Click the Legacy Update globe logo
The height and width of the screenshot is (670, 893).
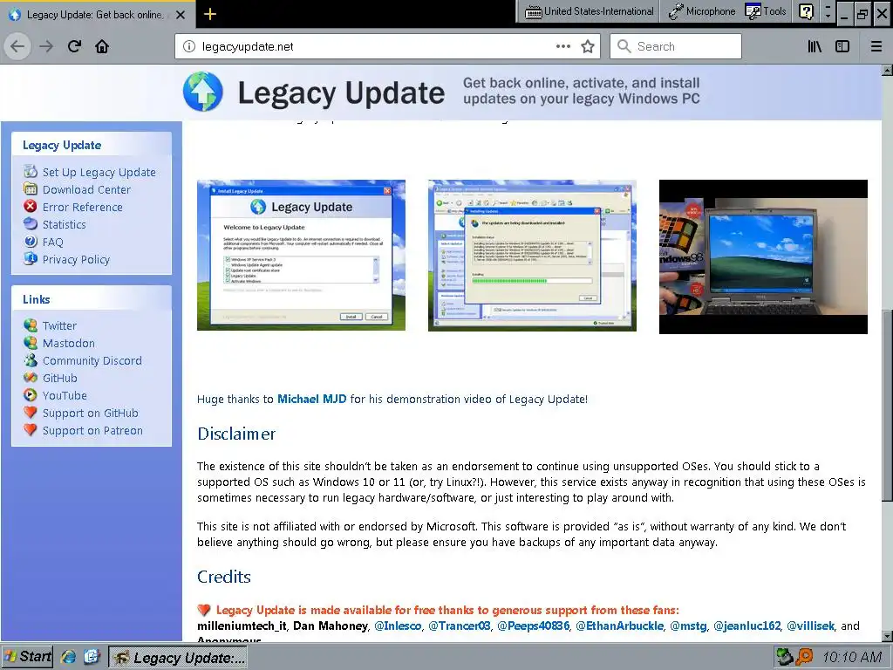click(x=202, y=91)
